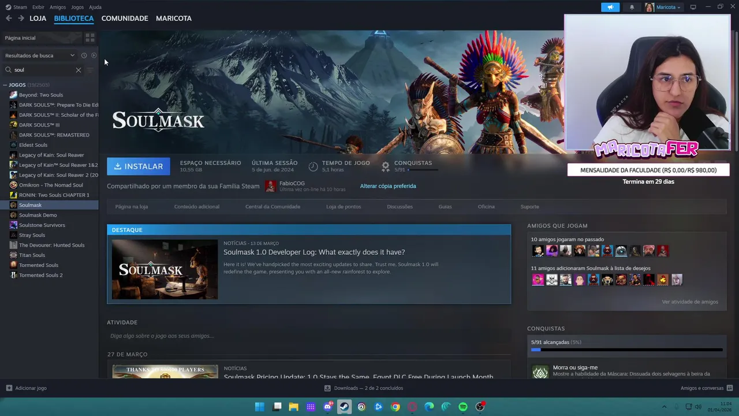Click the search magnifier icon
Screen dimensions: 739x416
coord(8,70)
